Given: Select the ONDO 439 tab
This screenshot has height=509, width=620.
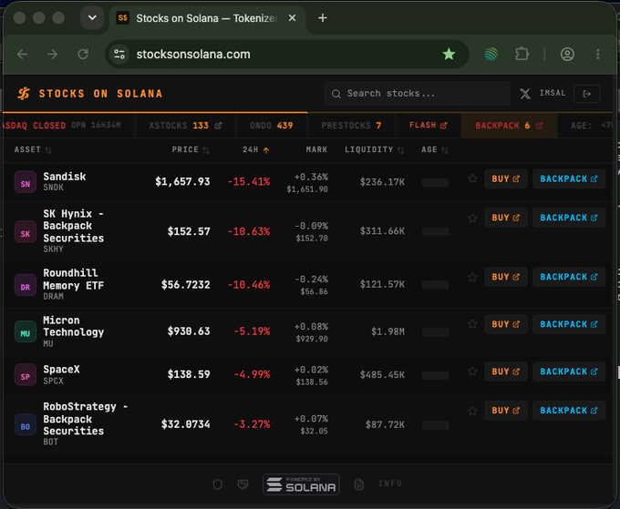Looking at the screenshot, I should 272,126.
